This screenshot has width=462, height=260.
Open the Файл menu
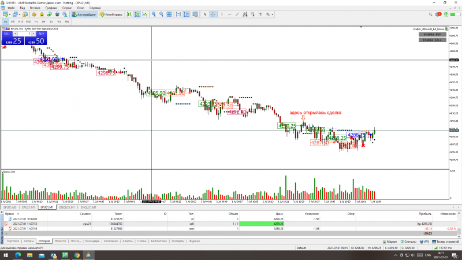tap(11, 8)
